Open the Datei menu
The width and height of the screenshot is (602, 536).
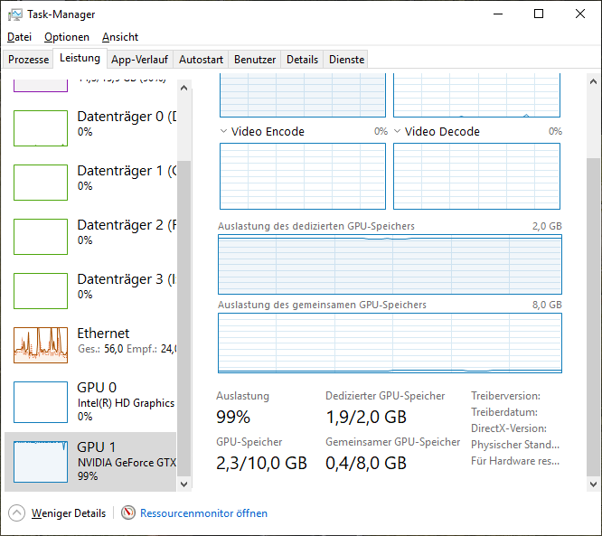tap(19, 37)
